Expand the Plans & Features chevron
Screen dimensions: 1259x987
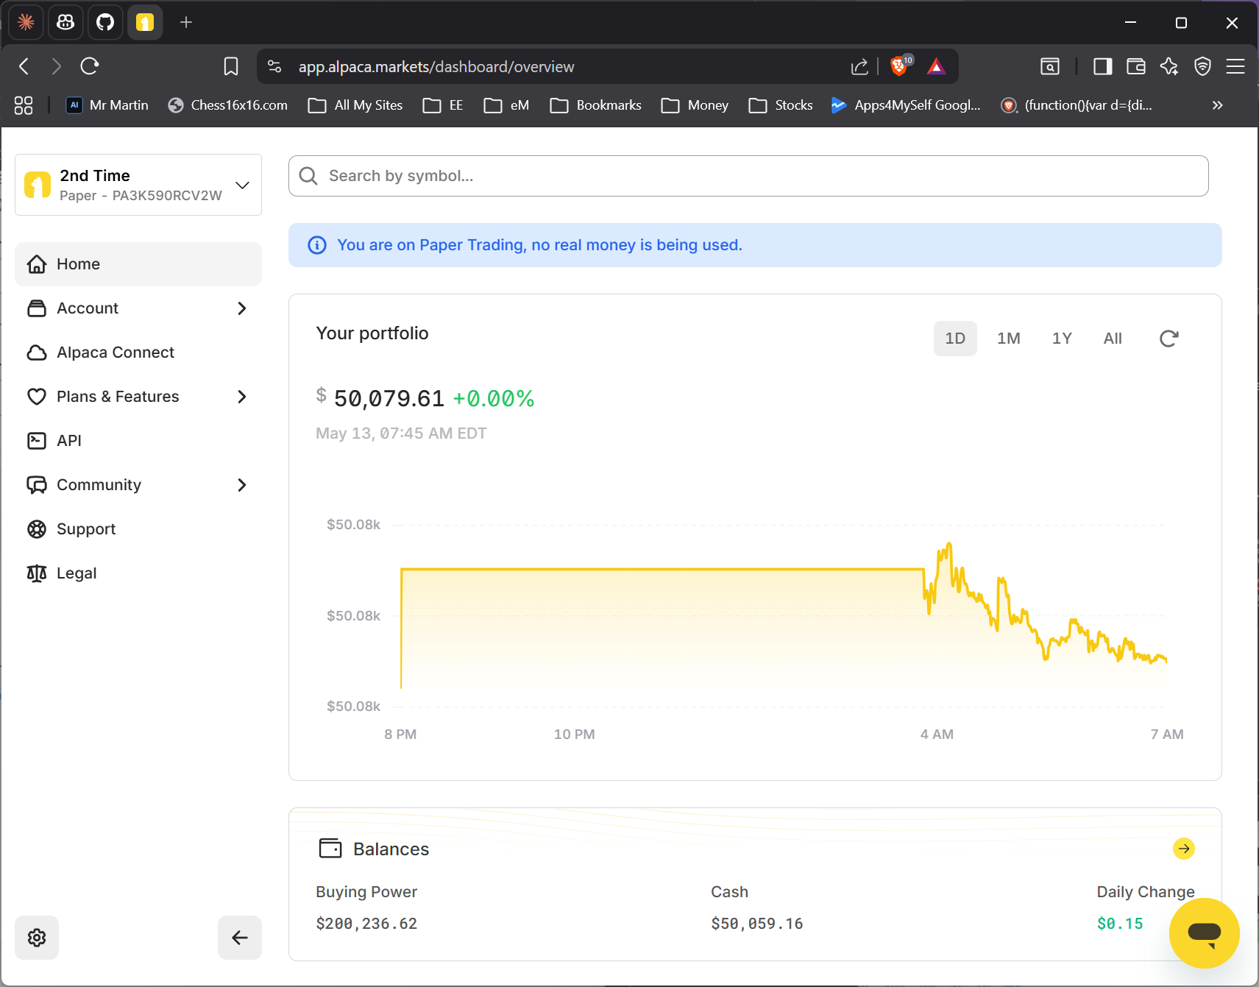click(x=242, y=397)
